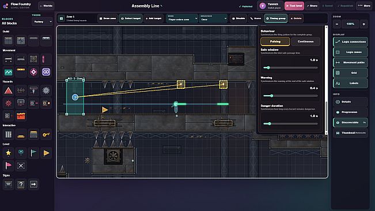Open the Thumbnail info entry
This screenshot has width=375, height=211.
(350, 133)
